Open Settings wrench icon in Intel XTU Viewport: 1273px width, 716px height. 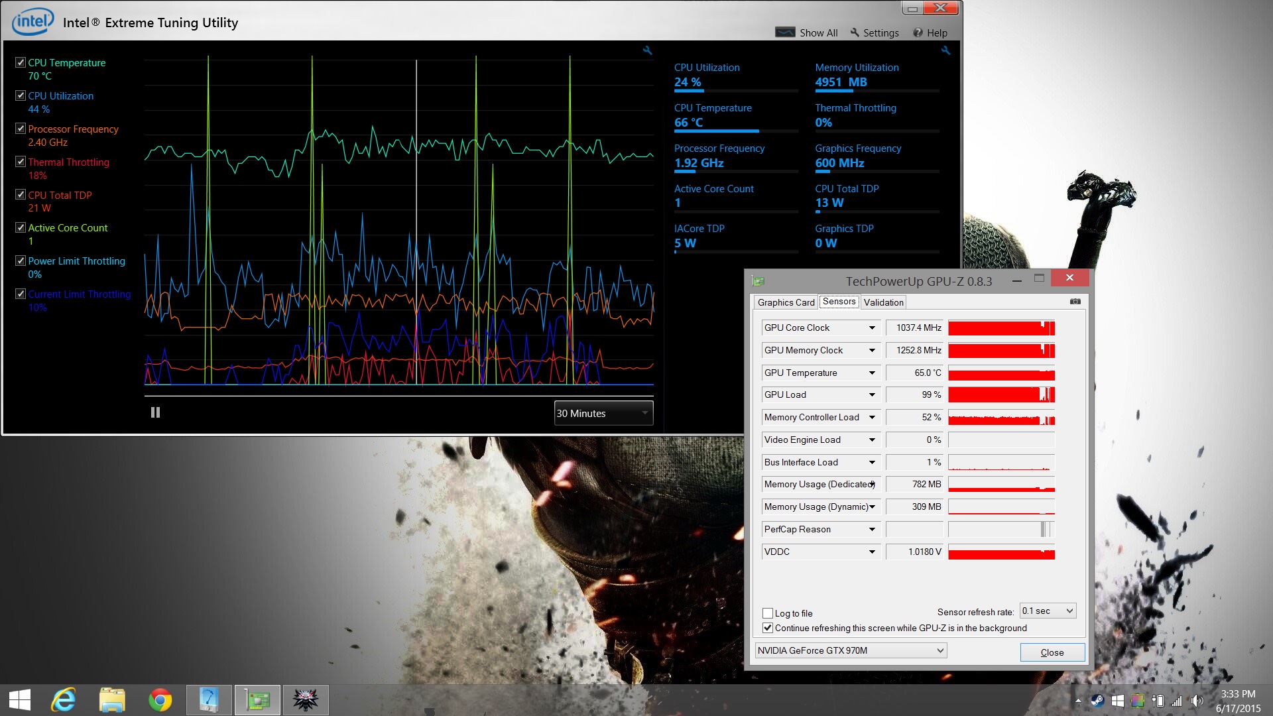tap(855, 32)
